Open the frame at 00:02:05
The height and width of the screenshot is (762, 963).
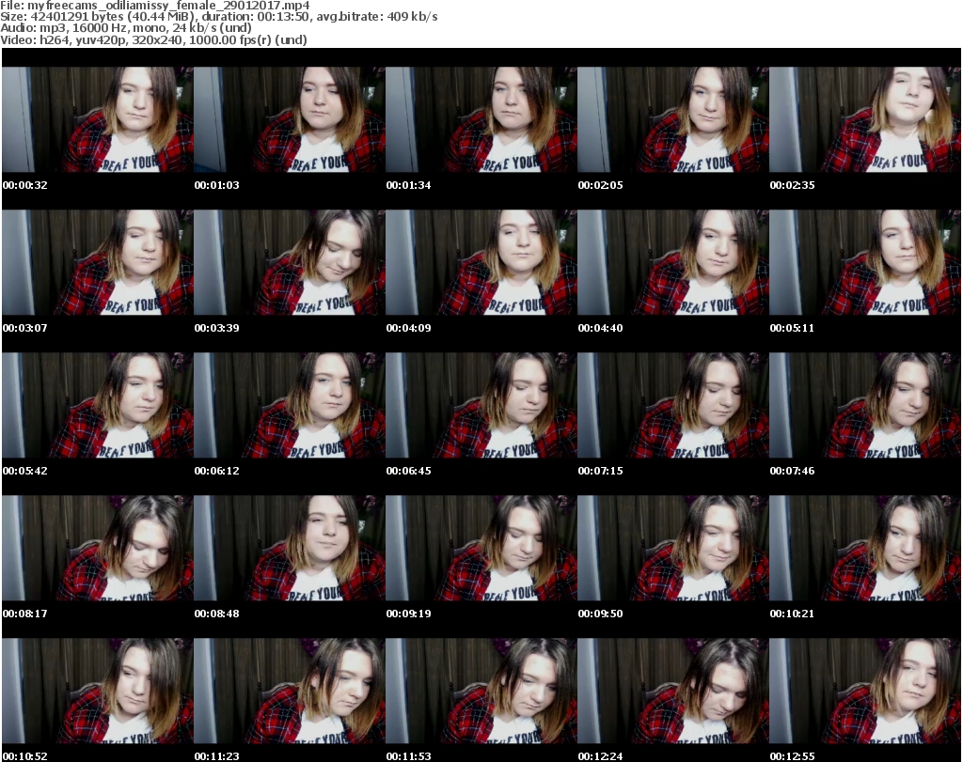pos(672,119)
